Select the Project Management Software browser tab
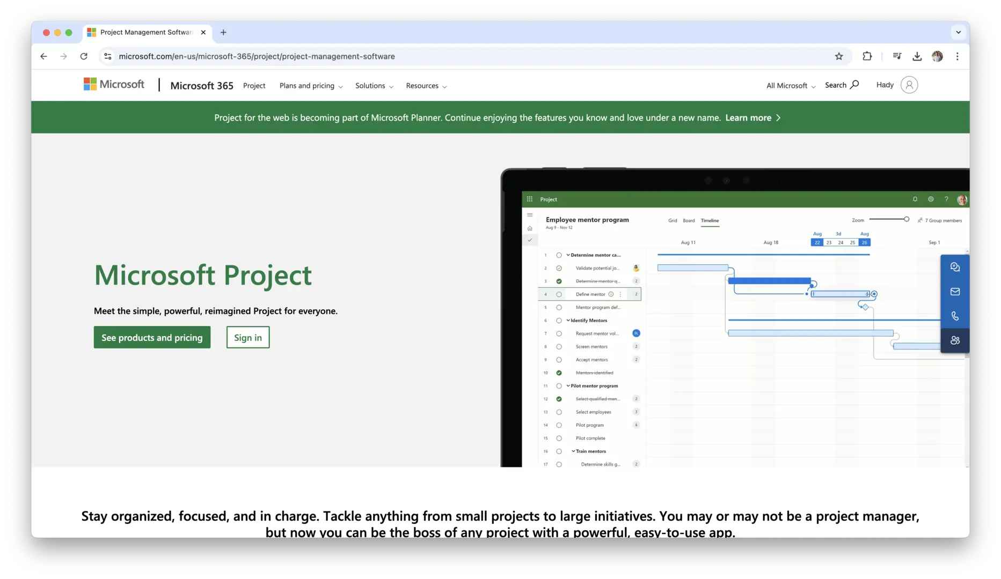The width and height of the screenshot is (1001, 579). pos(147,32)
